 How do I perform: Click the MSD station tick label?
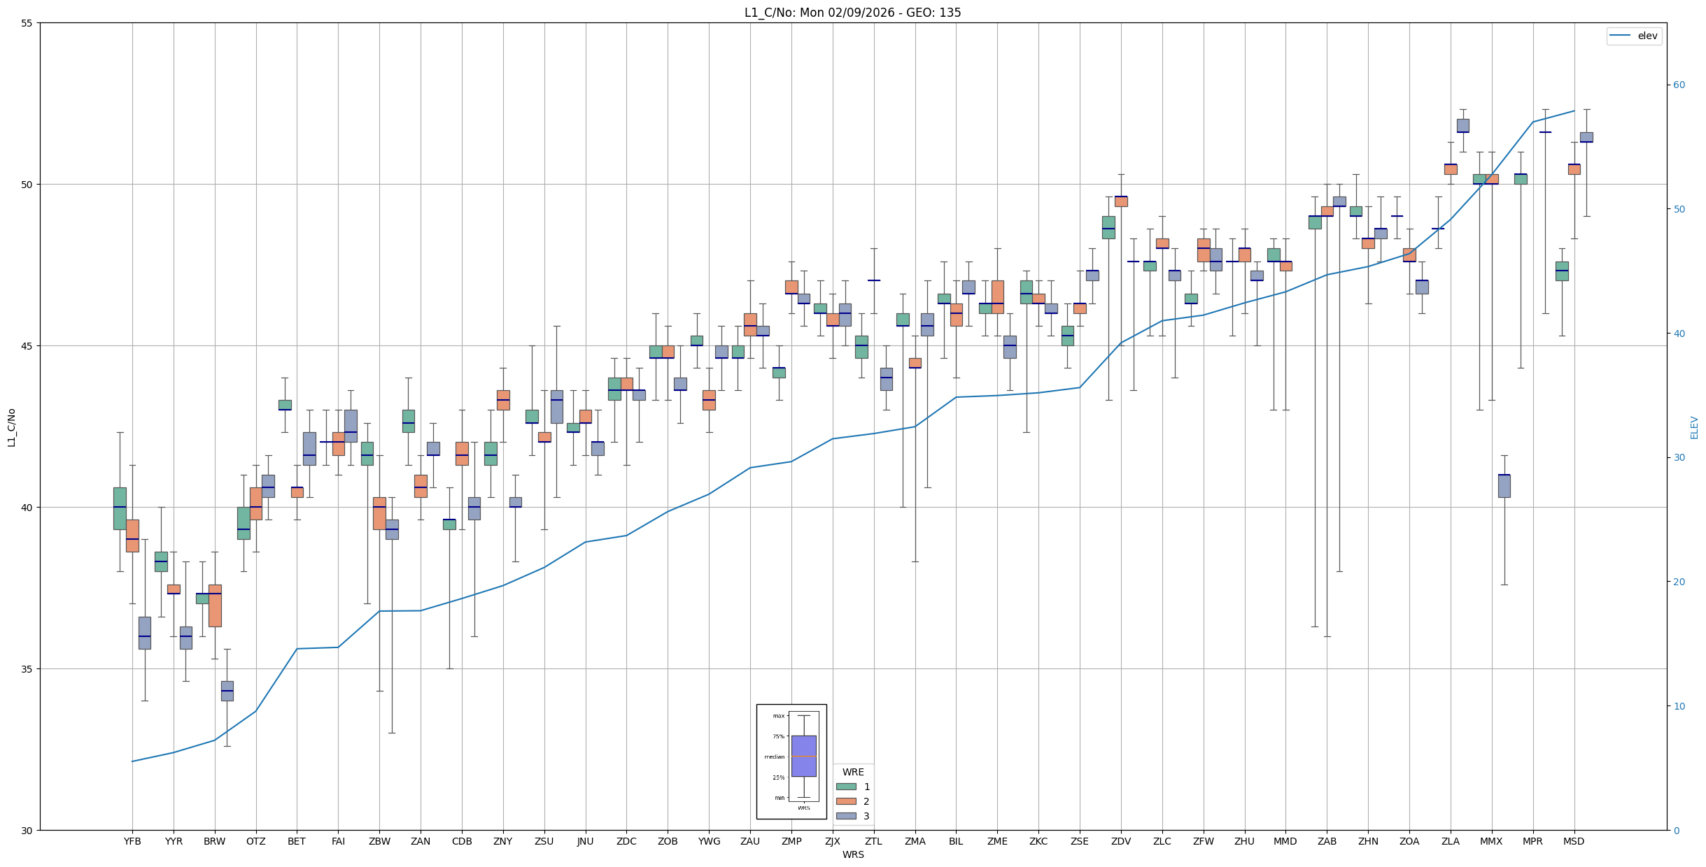click(x=1574, y=841)
